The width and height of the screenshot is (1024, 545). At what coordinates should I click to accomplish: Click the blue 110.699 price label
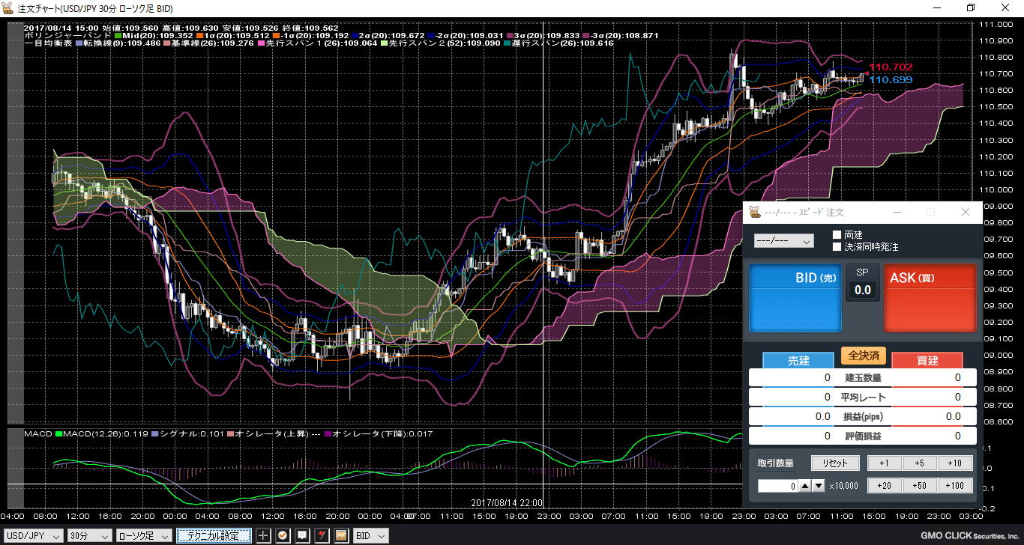pyautogui.click(x=891, y=80)
